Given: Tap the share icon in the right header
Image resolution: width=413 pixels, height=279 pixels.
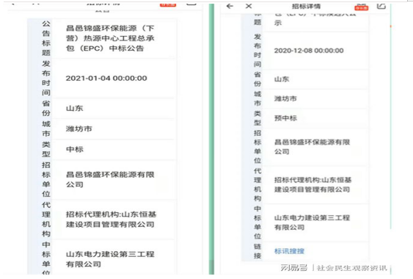Looking at the screenshot, I should 381,6.
